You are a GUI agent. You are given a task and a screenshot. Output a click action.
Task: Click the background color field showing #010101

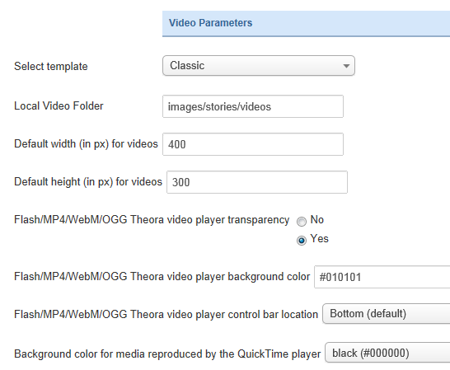[382, 277]
